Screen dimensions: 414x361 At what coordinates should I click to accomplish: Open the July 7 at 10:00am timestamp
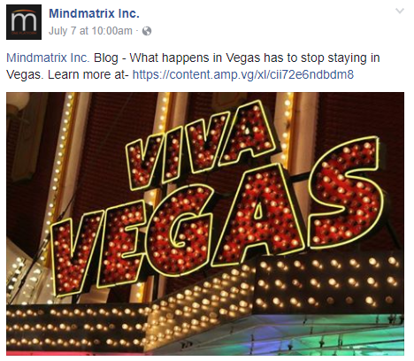point(90,31)
